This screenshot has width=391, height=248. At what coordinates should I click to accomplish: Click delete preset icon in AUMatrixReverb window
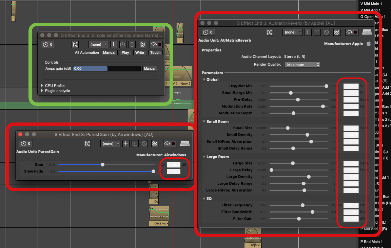[326, 32]
